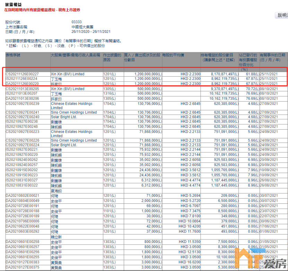This screenshot has height=271, width=288.
Task: Click the average price HKD 16.0200
Action: pos(189,262)
